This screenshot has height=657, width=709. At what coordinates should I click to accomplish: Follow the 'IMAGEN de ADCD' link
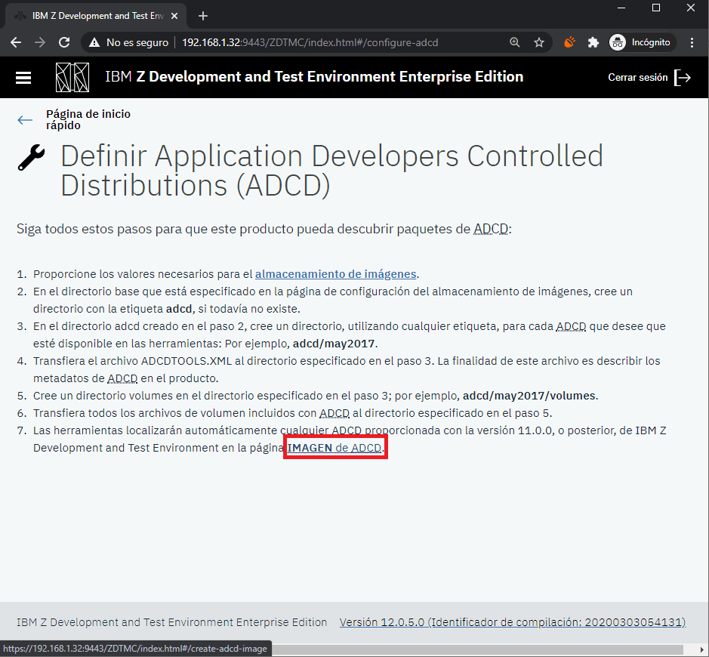tap(334, 448)
